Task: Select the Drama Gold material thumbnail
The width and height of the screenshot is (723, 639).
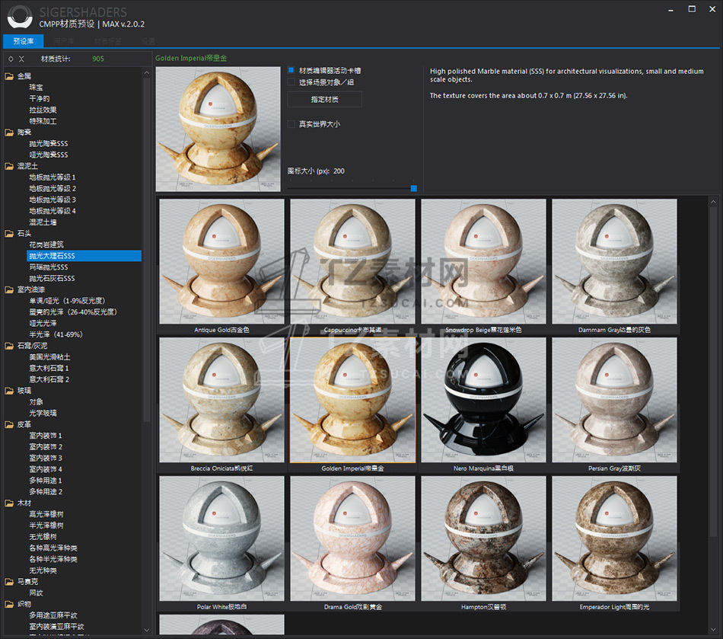Action: pyautogui.click(x=352, y=538)
